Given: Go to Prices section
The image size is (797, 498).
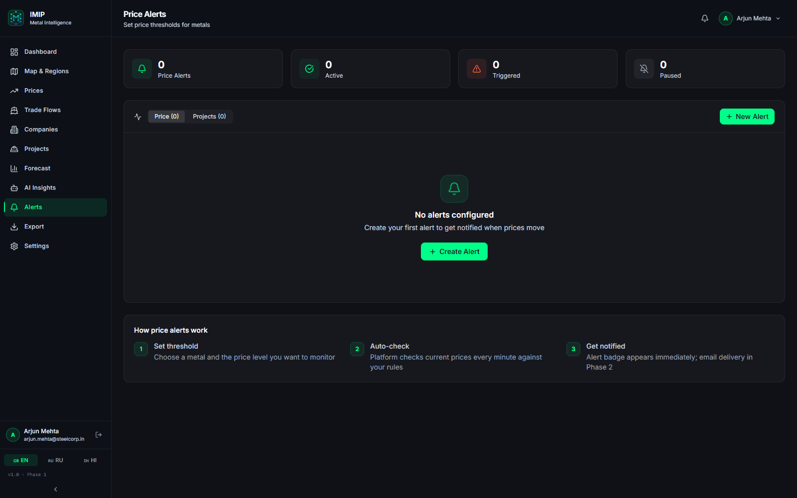Looking at the screenshot, I should coord(55,91).
